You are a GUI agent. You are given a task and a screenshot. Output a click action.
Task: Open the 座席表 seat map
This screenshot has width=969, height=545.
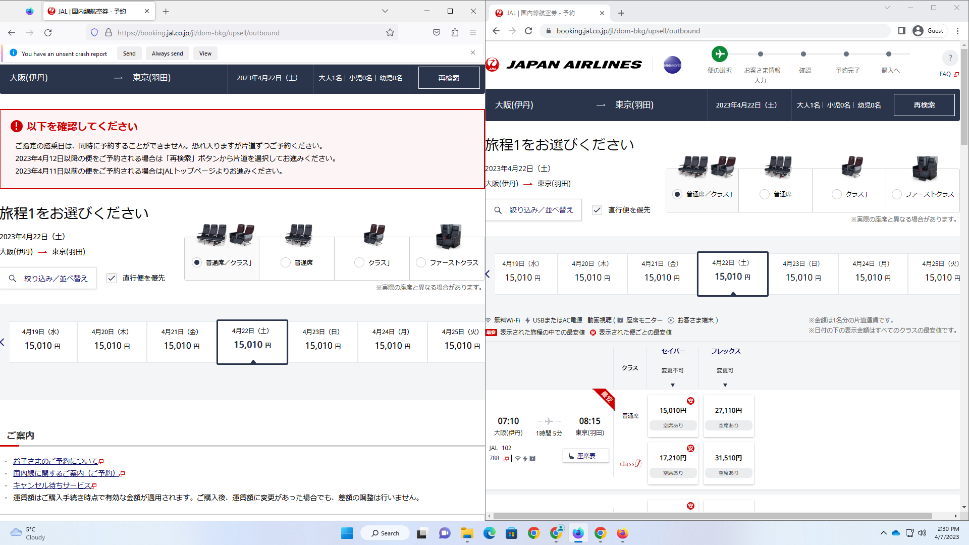[585, 456]
